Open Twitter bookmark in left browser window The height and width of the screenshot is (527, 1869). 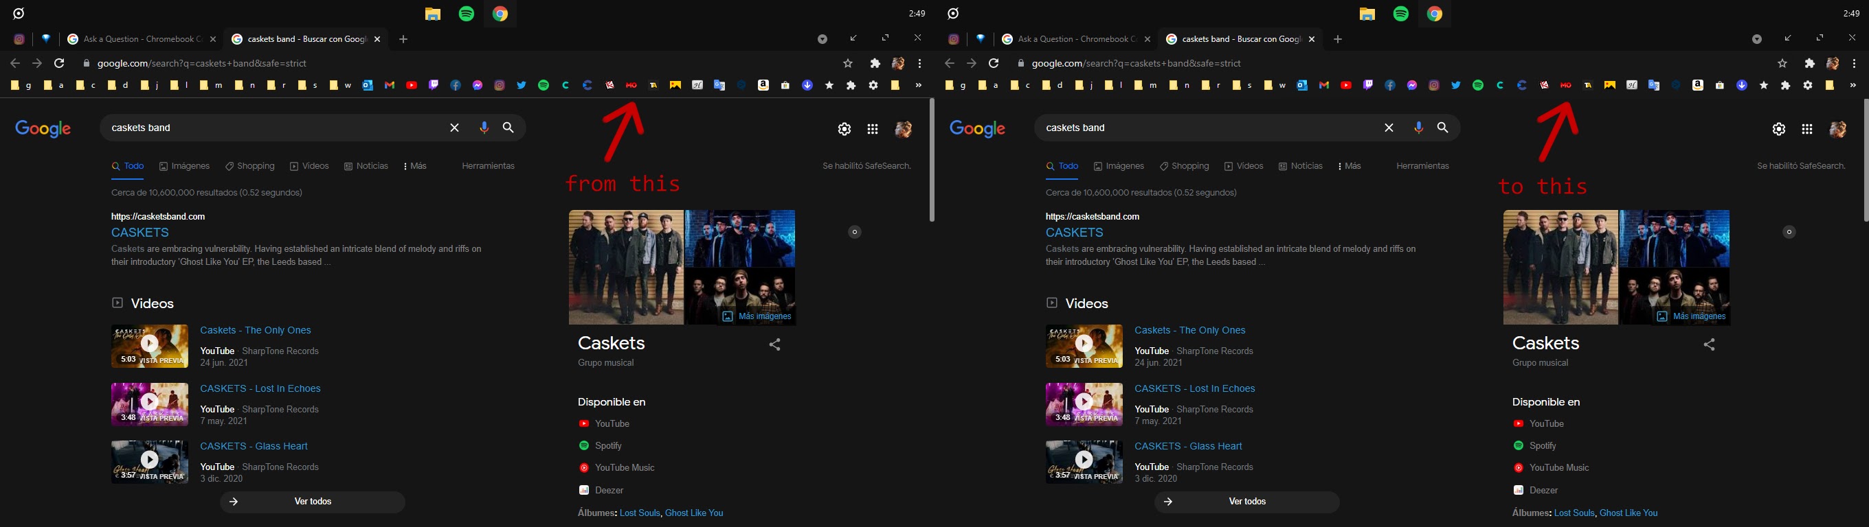(522, 86)
